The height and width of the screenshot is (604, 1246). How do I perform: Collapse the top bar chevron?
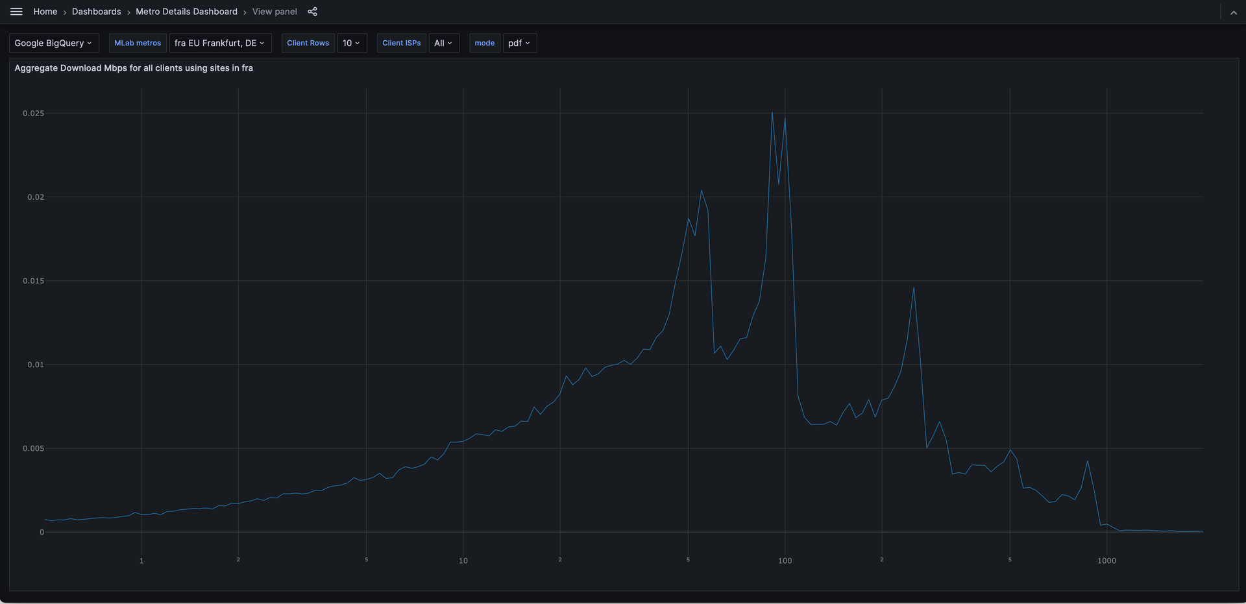pyautogui.click(x=1234, y=12)
